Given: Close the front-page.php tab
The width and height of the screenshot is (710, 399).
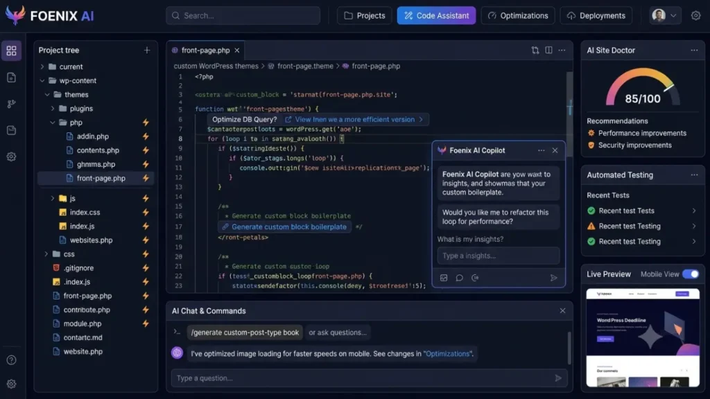Looking at the screenshot, I should (x=237, y=50).
